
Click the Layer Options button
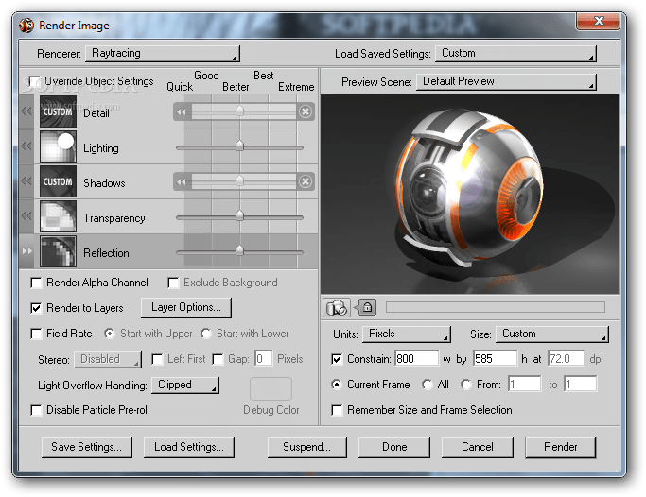(186, 308)
